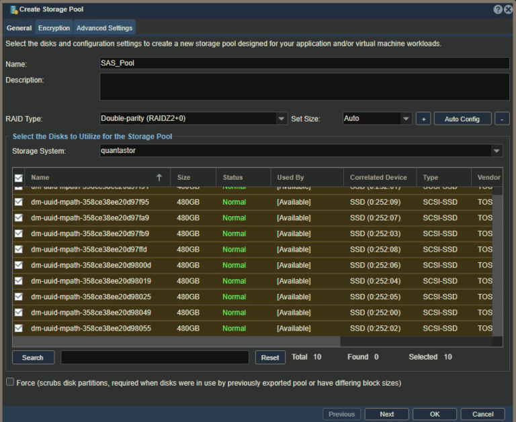Image resolution: width=516 pixels, height=422 pixels.
Task: Uncheck disk dm-uuid-mpath-358ce38ee20d9800d
Action: click(x=18, y=265)
